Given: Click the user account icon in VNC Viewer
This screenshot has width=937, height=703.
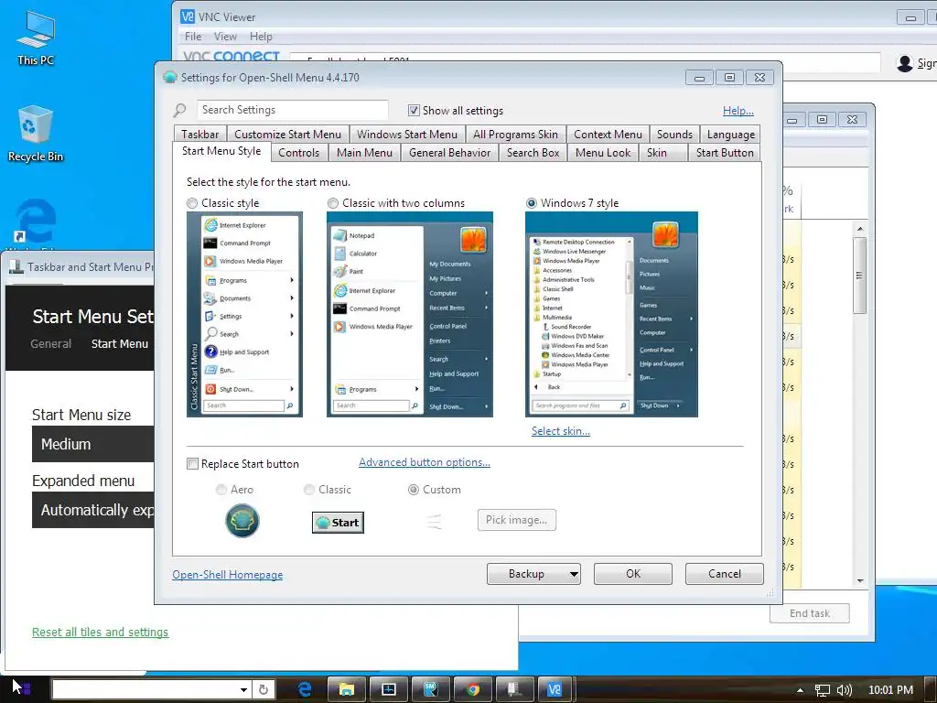Looking at the screenshot, I should tap(905, 63).
